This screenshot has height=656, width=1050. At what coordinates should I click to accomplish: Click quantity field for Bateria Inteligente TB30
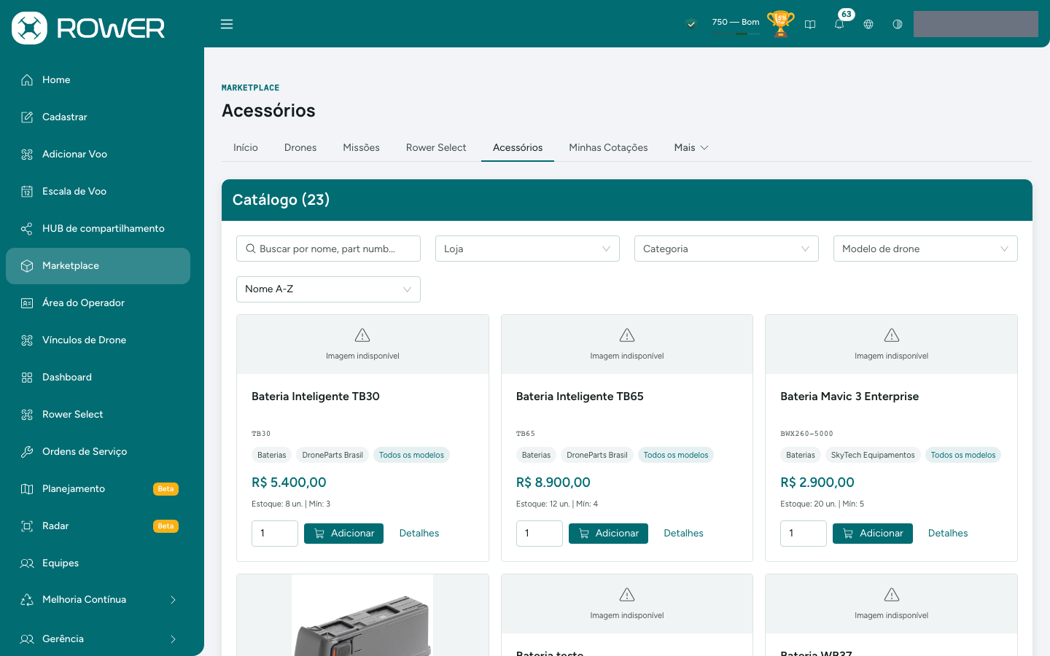[275, 534]
